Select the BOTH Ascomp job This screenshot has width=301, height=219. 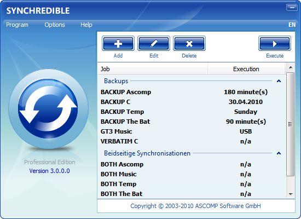click(192, 164)
